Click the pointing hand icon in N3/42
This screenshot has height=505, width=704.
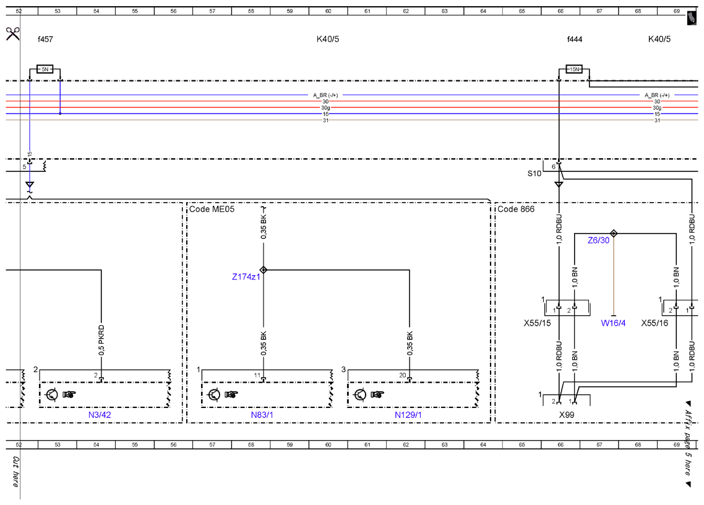click(x=69, y=395)
